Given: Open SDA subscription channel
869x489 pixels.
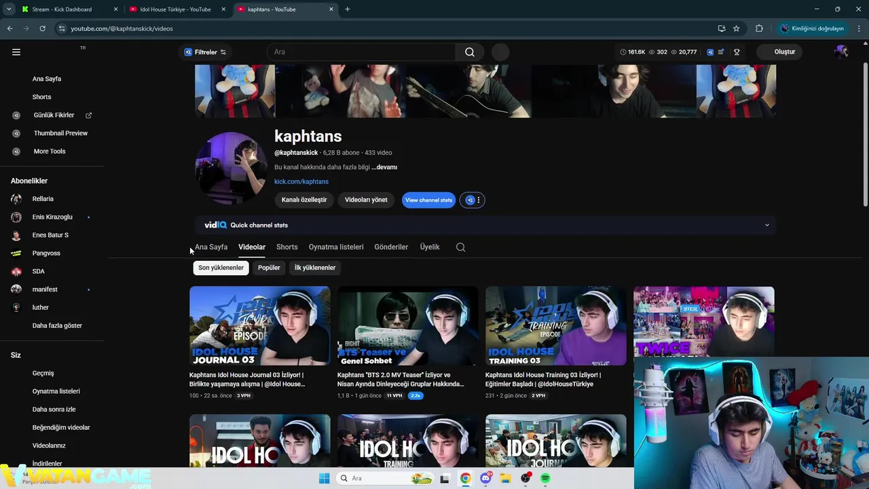Looking at the screenshot, I should tap(38, 272).
